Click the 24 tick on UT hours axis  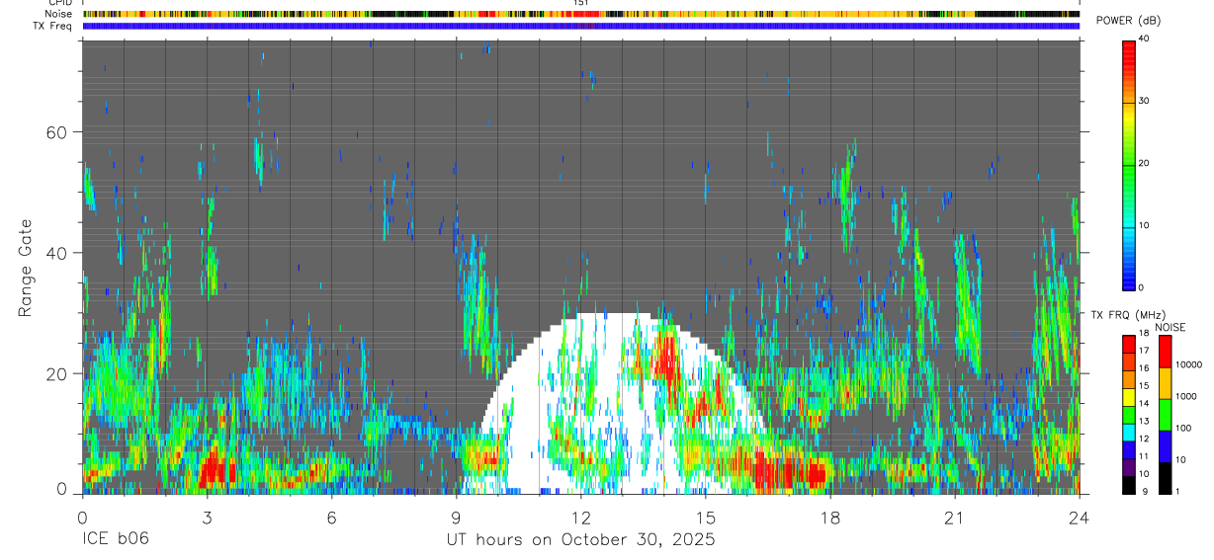coord(1080,517)
